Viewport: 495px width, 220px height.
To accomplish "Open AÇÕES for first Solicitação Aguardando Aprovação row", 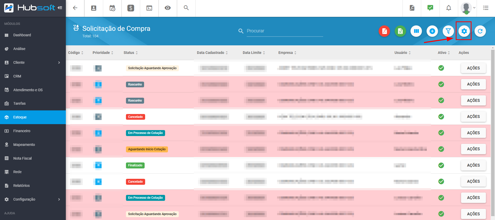I will pos(473,68).
